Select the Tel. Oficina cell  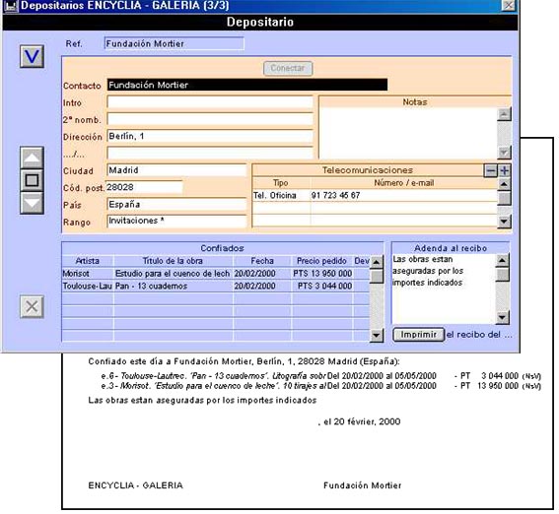tap(281, 195)
